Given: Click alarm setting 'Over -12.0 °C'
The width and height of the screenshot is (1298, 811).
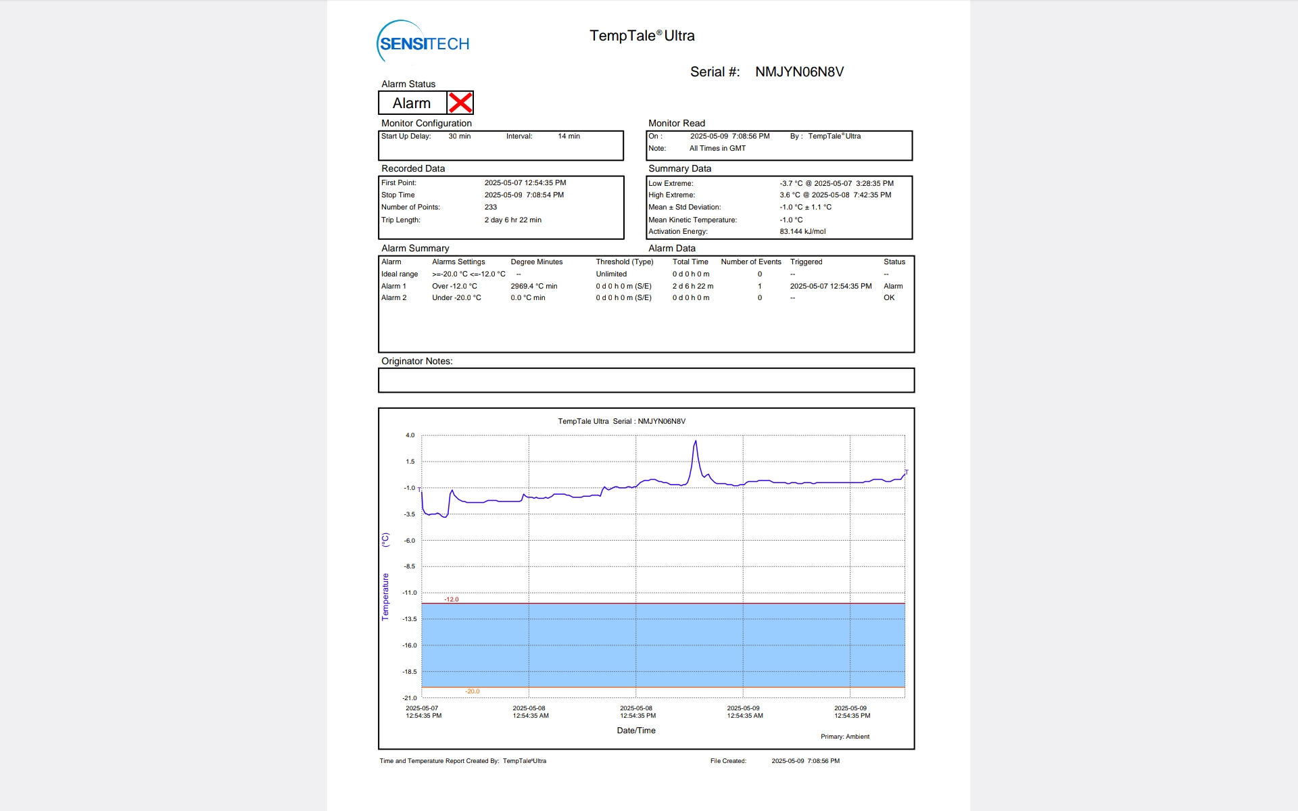Looking at the screenshot, I should [454, 287].
